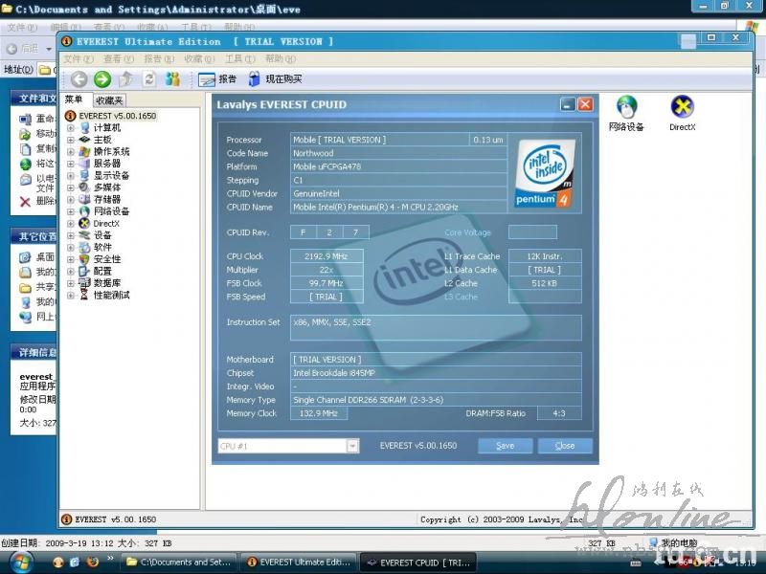Image resolution: width=766 pixels, height=574 pixels.
Task: Select 性能测试 benchmark in the tree
Action: (111, 295)
